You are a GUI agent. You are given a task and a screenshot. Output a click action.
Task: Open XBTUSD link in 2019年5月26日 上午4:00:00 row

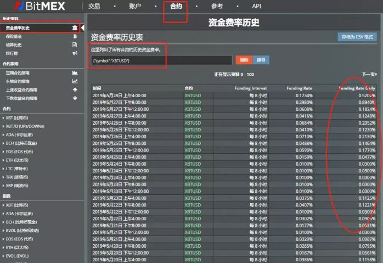(193, 137)
